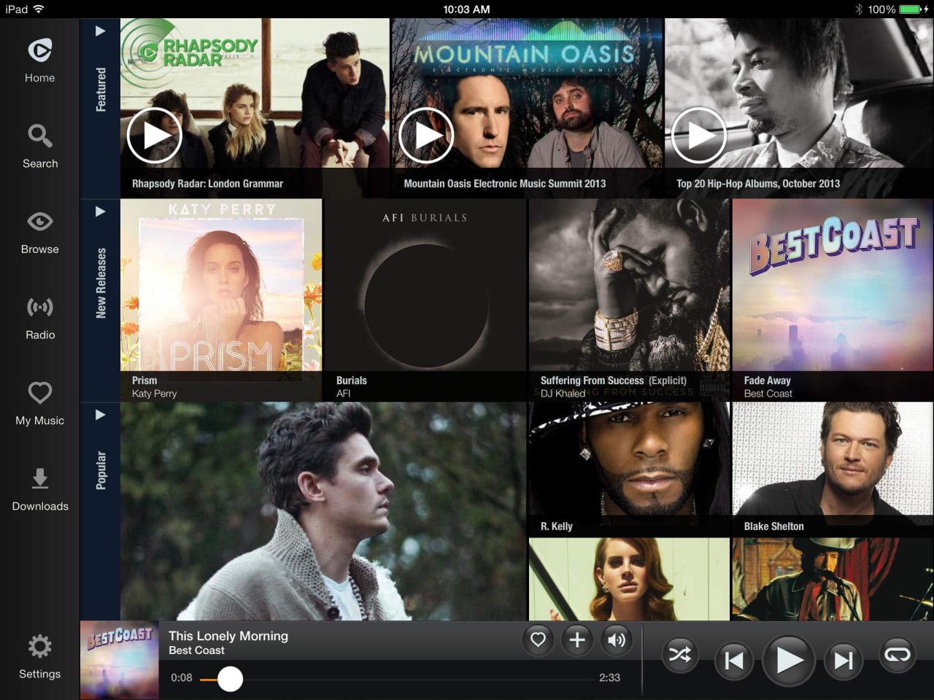Click 'Top 20 Hip-Hop Albums, October 2013' caption
The image size is (934, 700).
758,184
